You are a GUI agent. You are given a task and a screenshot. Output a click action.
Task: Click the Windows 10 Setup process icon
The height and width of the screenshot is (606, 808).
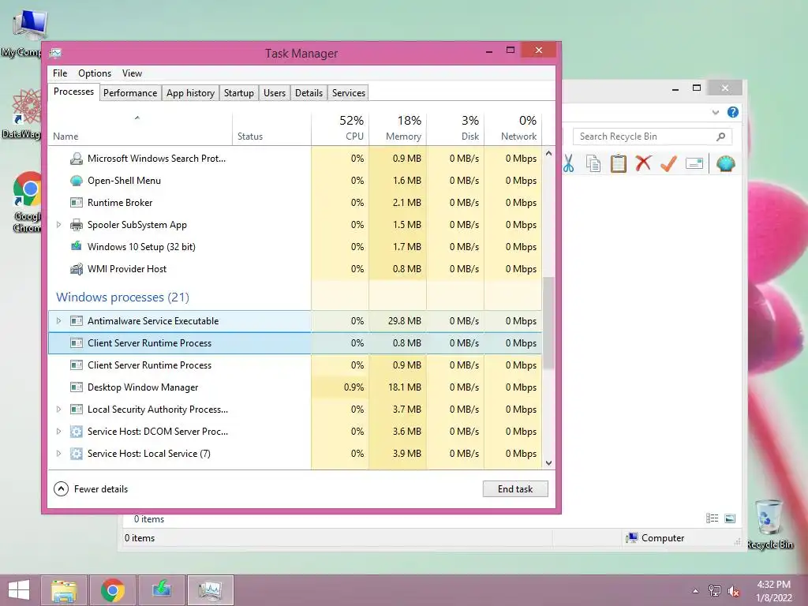(77, 246)
